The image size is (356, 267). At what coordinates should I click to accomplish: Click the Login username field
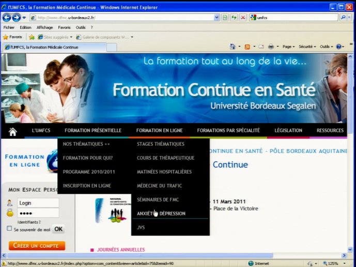(38, 203)
